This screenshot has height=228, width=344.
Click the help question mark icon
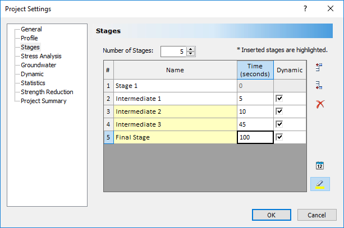click(x=305, y=9)
